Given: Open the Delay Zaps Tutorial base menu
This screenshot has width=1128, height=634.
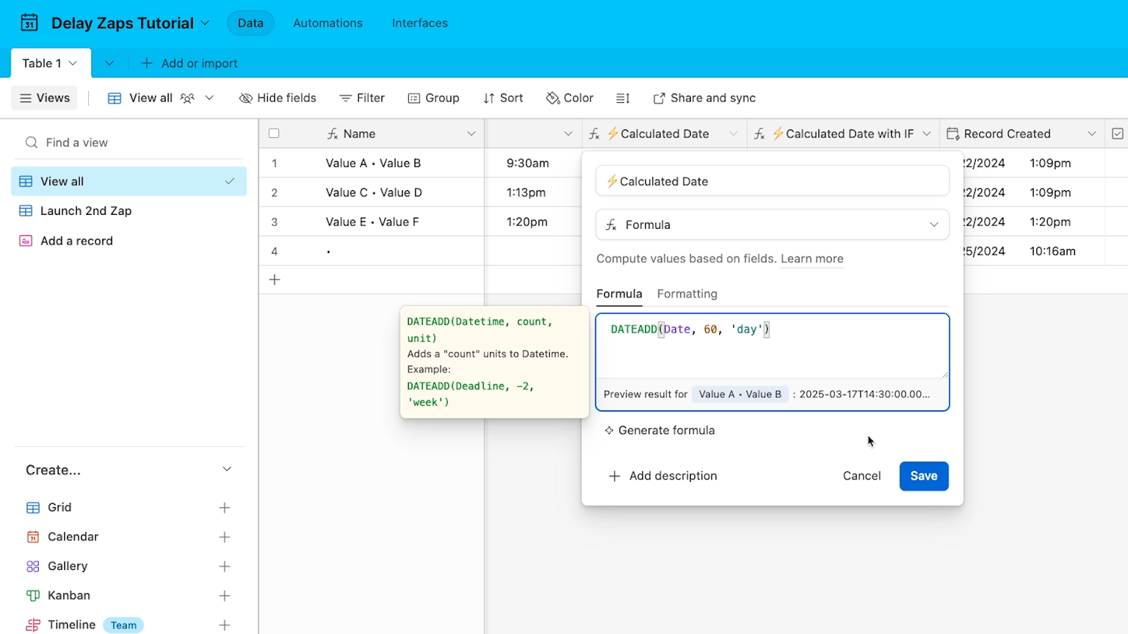Looking at the screenshot, I should [130, 23].
